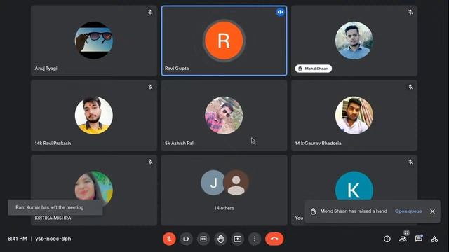Click the Anuj Tyagi name label
Image resolution: width=449 pixels, height=252 pixels.
46,69
